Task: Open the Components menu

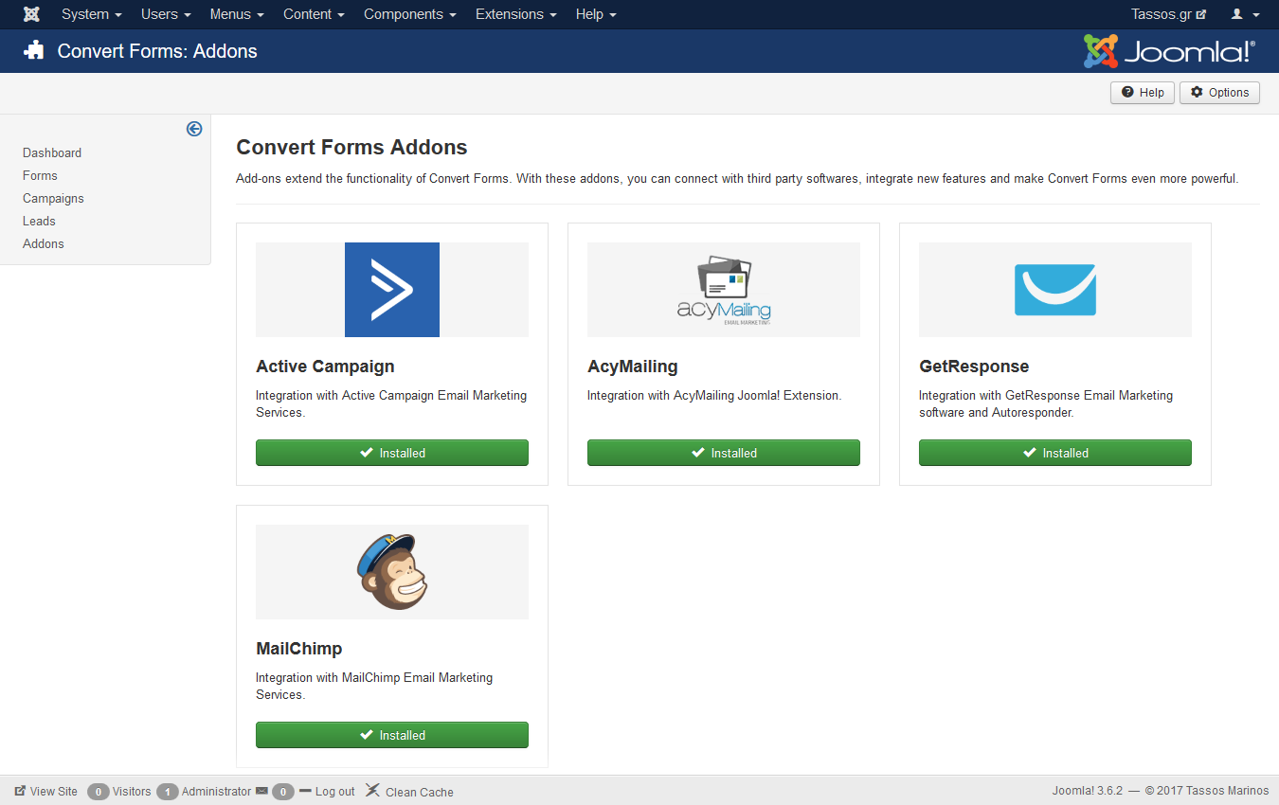Action: 410,14
